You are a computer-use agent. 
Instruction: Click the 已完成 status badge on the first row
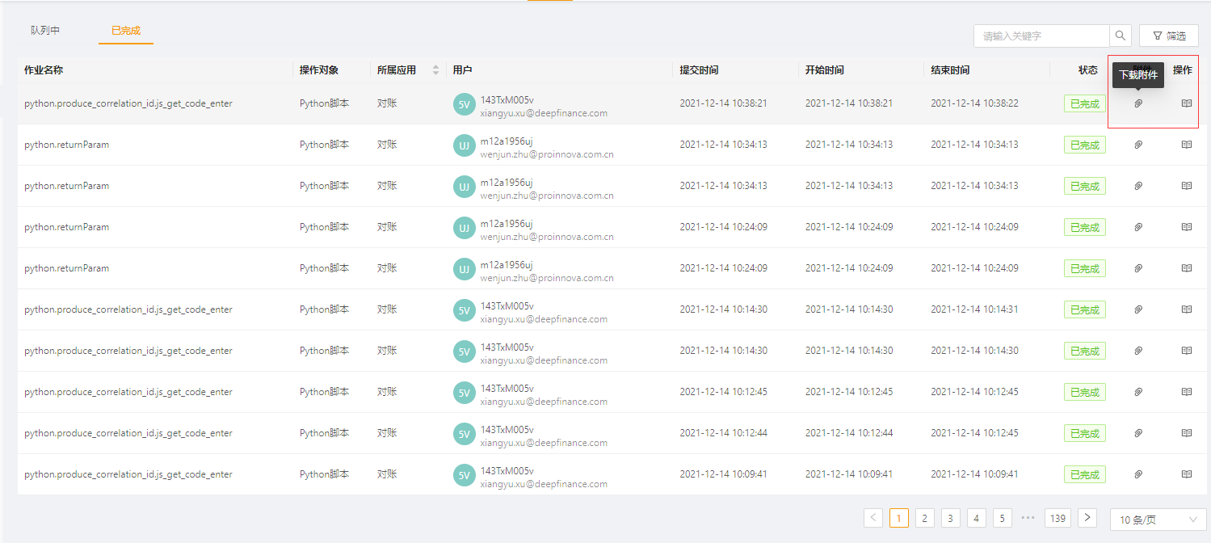(1084, 103)
